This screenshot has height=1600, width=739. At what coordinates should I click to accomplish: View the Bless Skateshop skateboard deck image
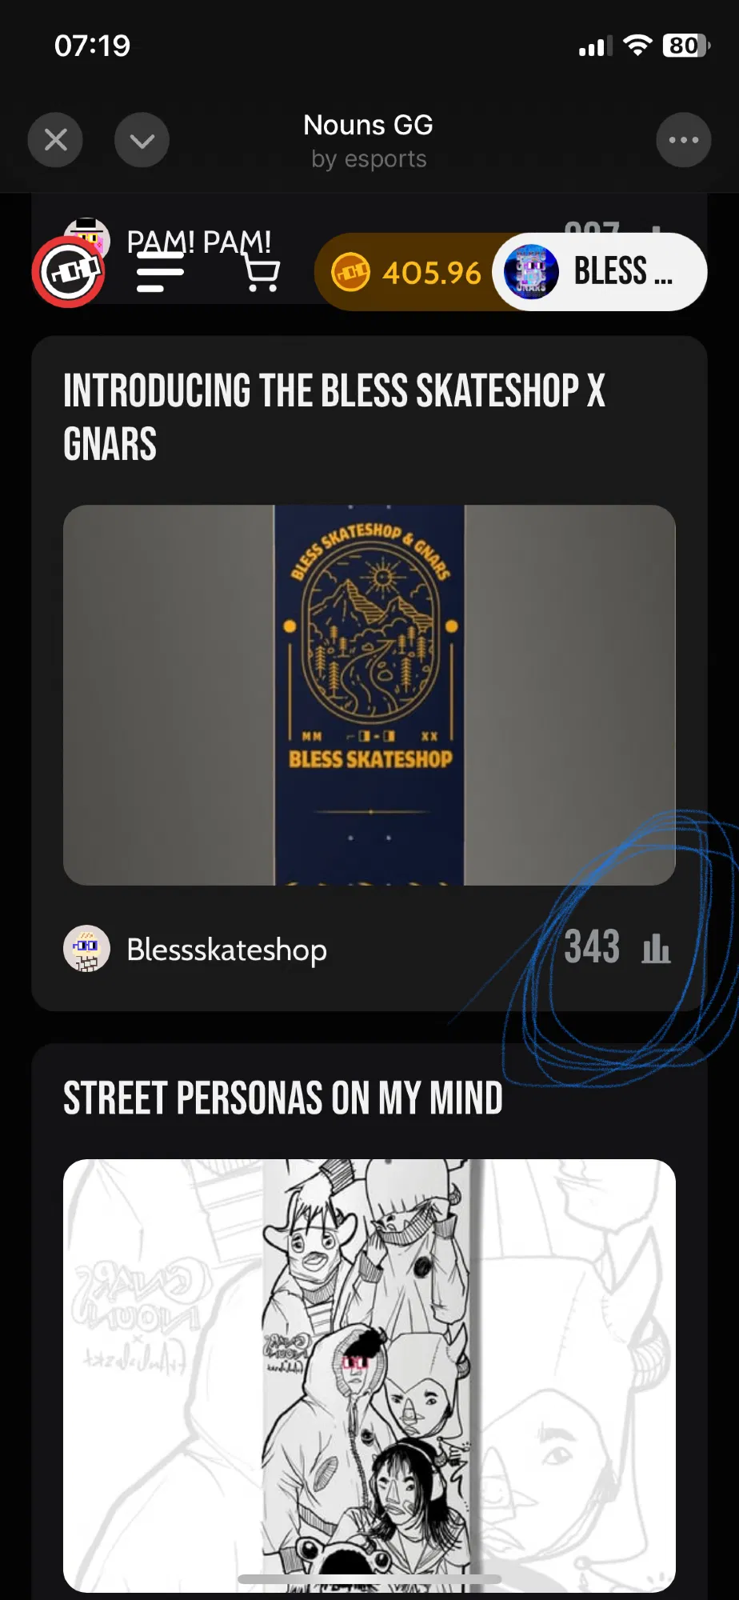(x=369, y=694)
